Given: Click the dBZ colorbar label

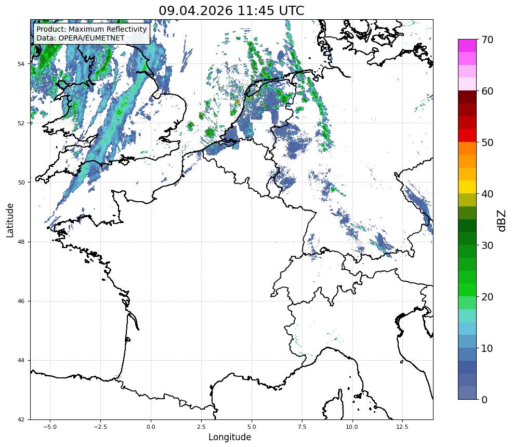Looking at the screenshot, I should coord(502,221).
